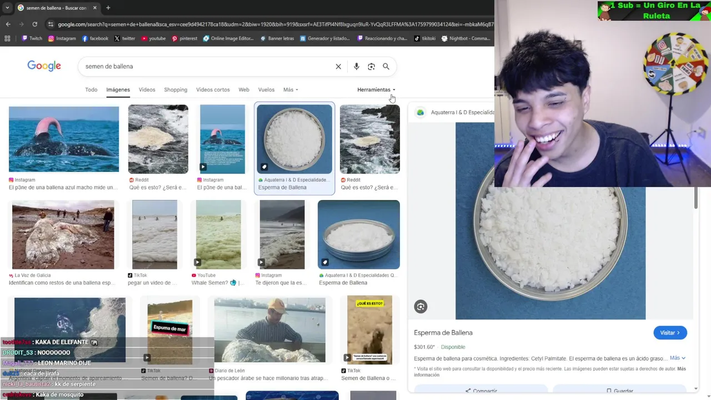Open the Banner letras bookmark
711x400 pixels.
[x=277, y=38]
